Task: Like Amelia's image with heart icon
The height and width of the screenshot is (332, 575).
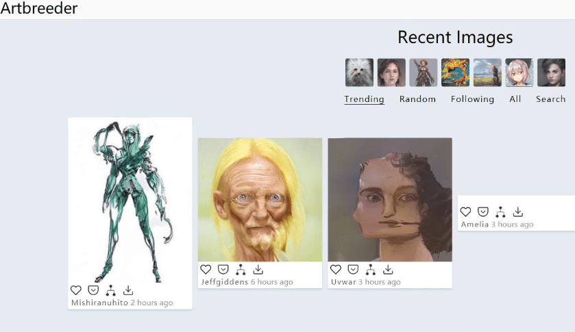Action: point(466,212)
